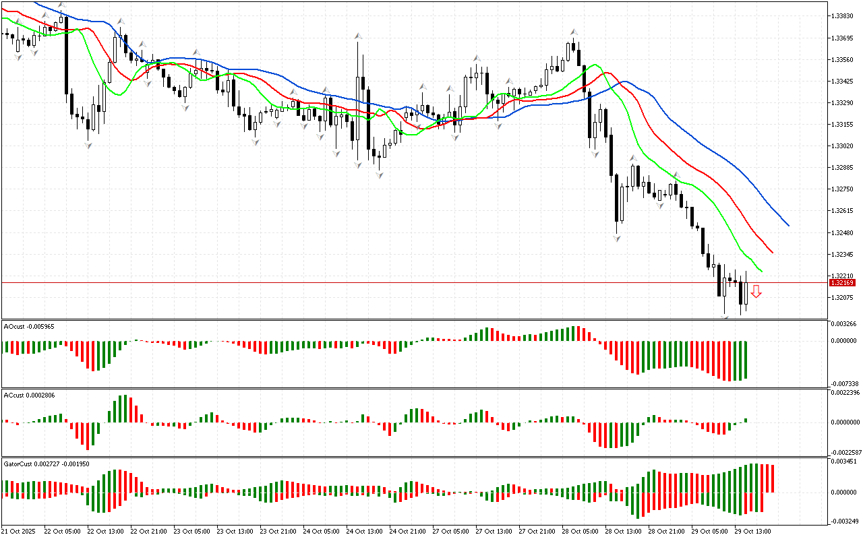Click the 29 Oct 13:00 time label

(x=752, y=531)
